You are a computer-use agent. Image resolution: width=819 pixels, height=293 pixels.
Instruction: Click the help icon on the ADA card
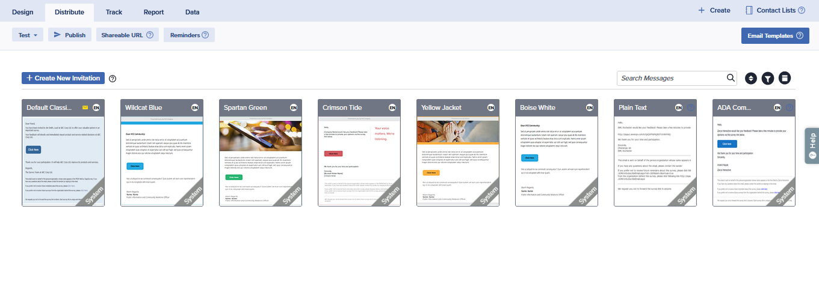(790, 107)
